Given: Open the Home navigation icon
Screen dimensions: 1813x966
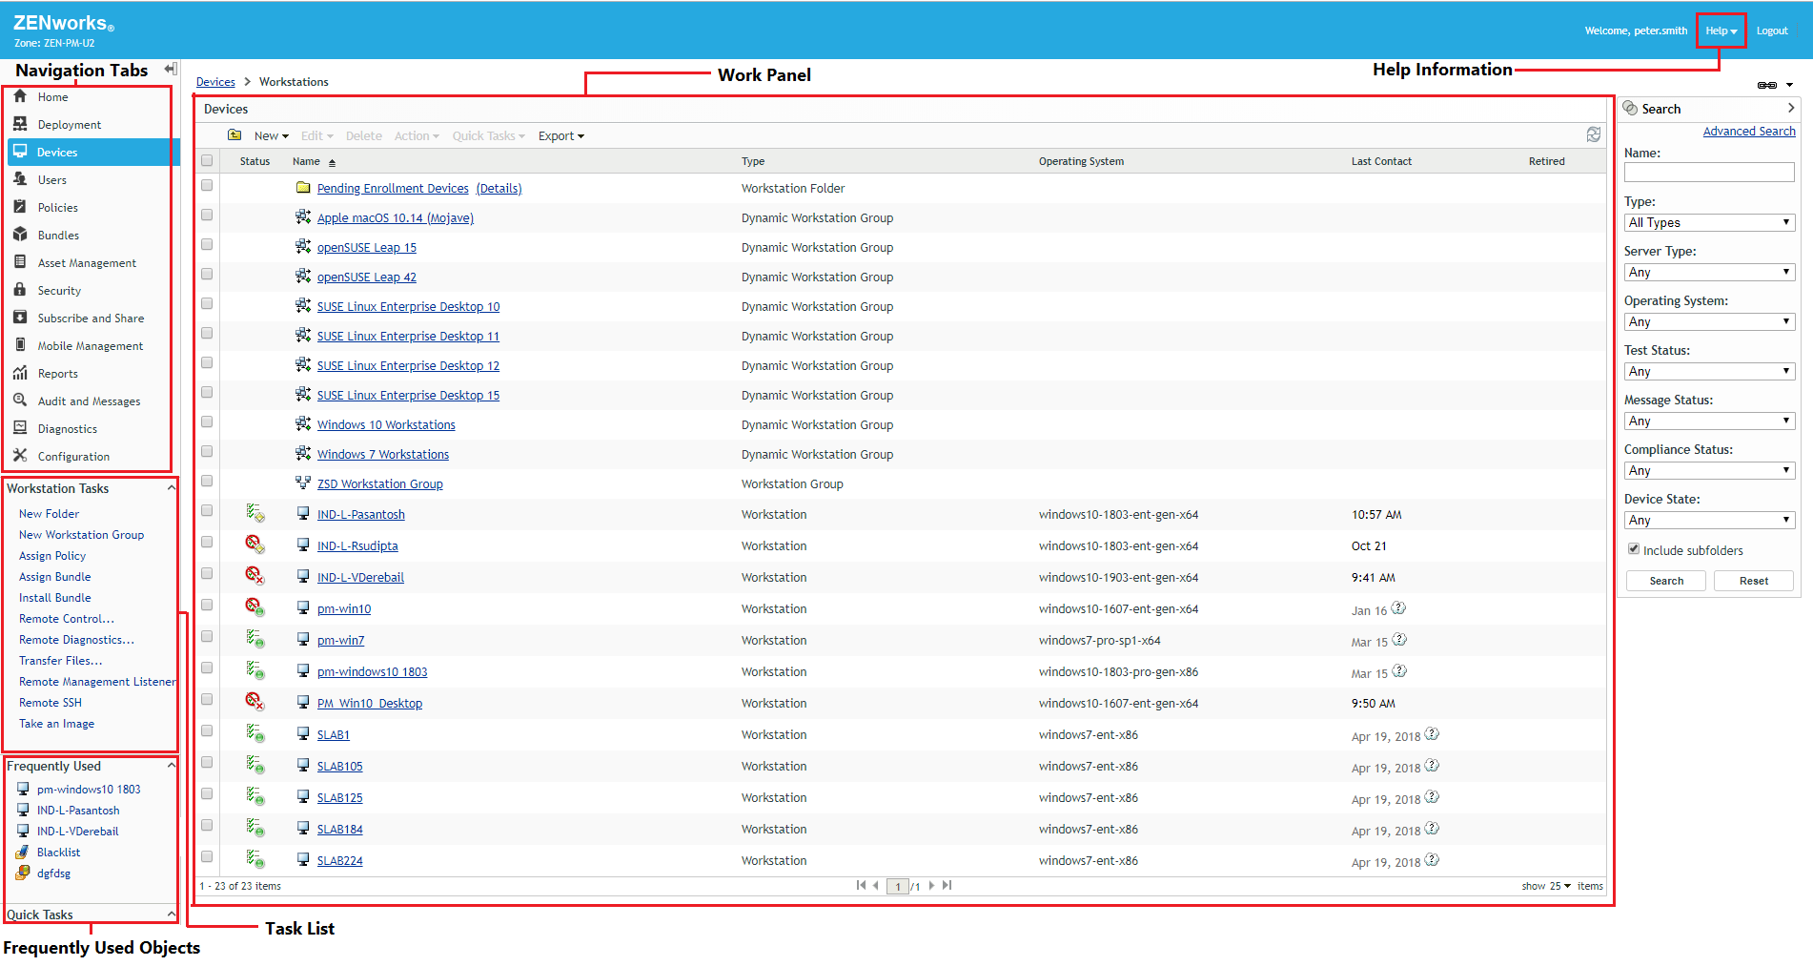Looking at the screenshot, I should click(20, 96).
